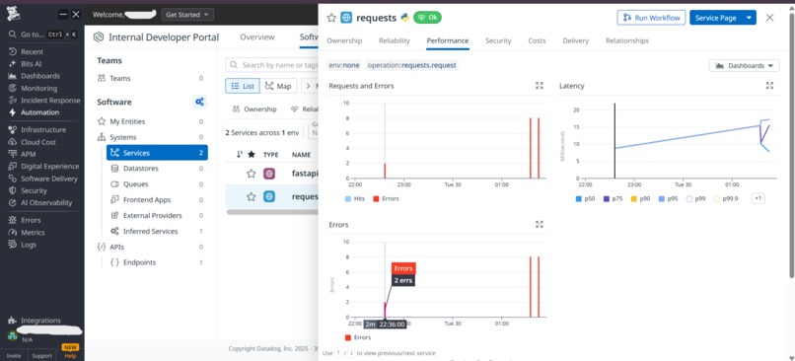Close the requests service side panel

point(769,18)
